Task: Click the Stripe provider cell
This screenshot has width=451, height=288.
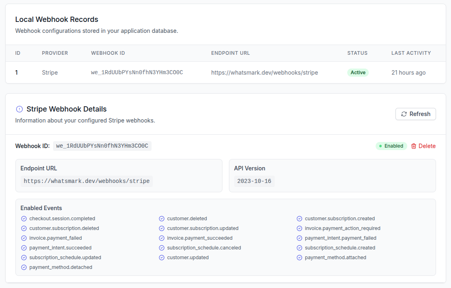Action: 50,73
